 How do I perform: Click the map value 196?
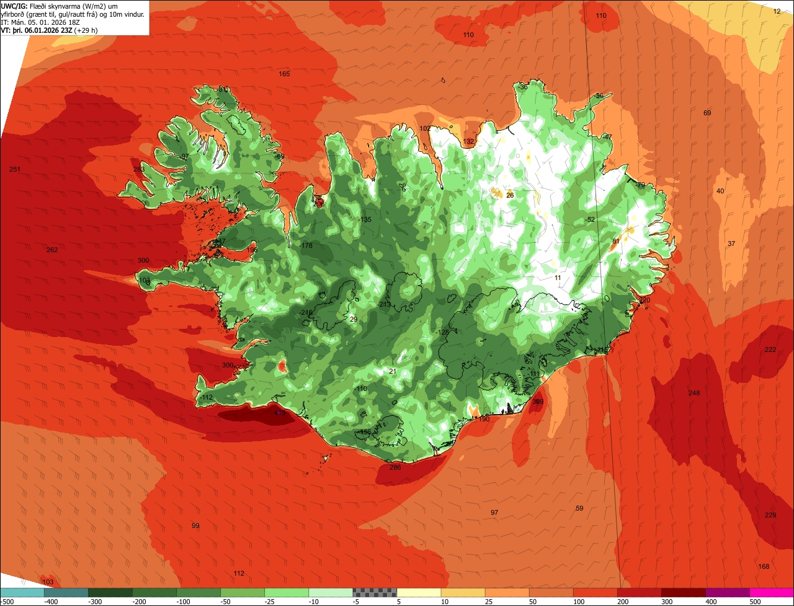click(251, 250)
